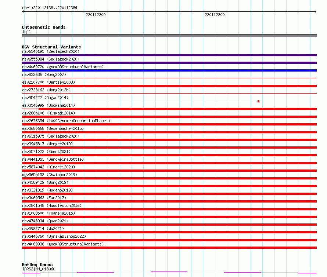Open variant esv3680668 (Besenbacher2015)
327x277 pixels.
click(x=53, y=128)
